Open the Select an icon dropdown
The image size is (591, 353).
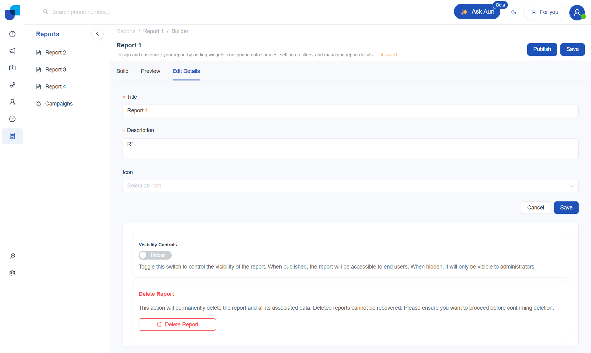[350, 186]
